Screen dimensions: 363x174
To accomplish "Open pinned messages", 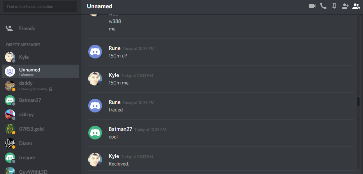I will (334, 6).
